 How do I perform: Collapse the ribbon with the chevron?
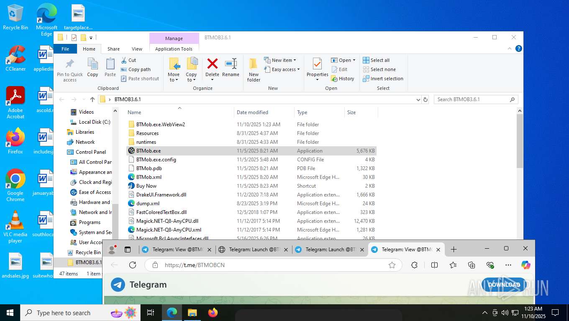pyautogui.click(x=510, y=48)
